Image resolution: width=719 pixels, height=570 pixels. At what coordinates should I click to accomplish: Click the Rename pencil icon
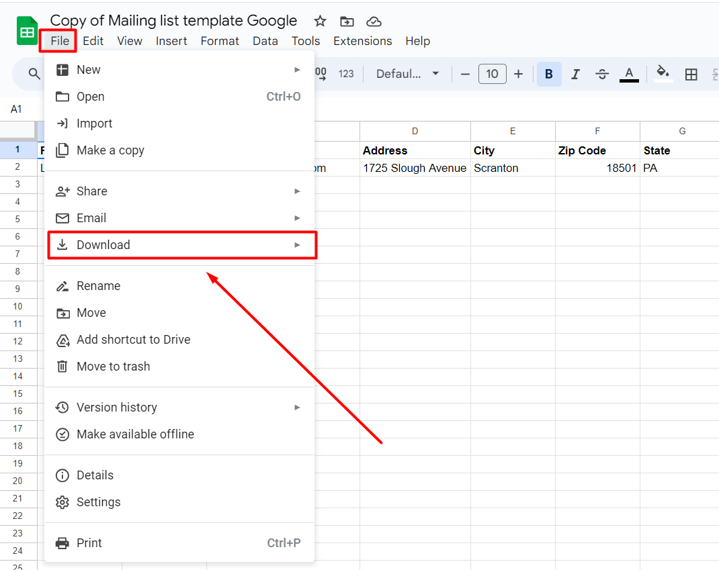click(x=62, y=286)
